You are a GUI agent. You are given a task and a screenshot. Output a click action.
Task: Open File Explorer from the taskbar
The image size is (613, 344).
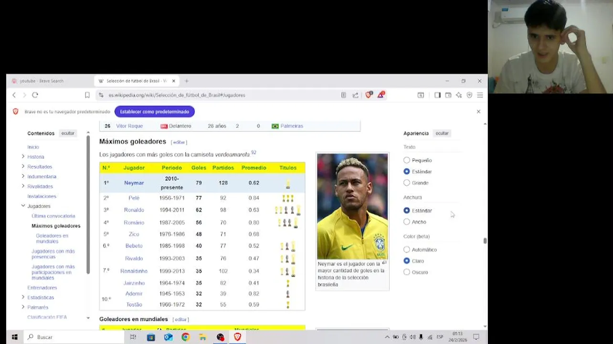203,337
